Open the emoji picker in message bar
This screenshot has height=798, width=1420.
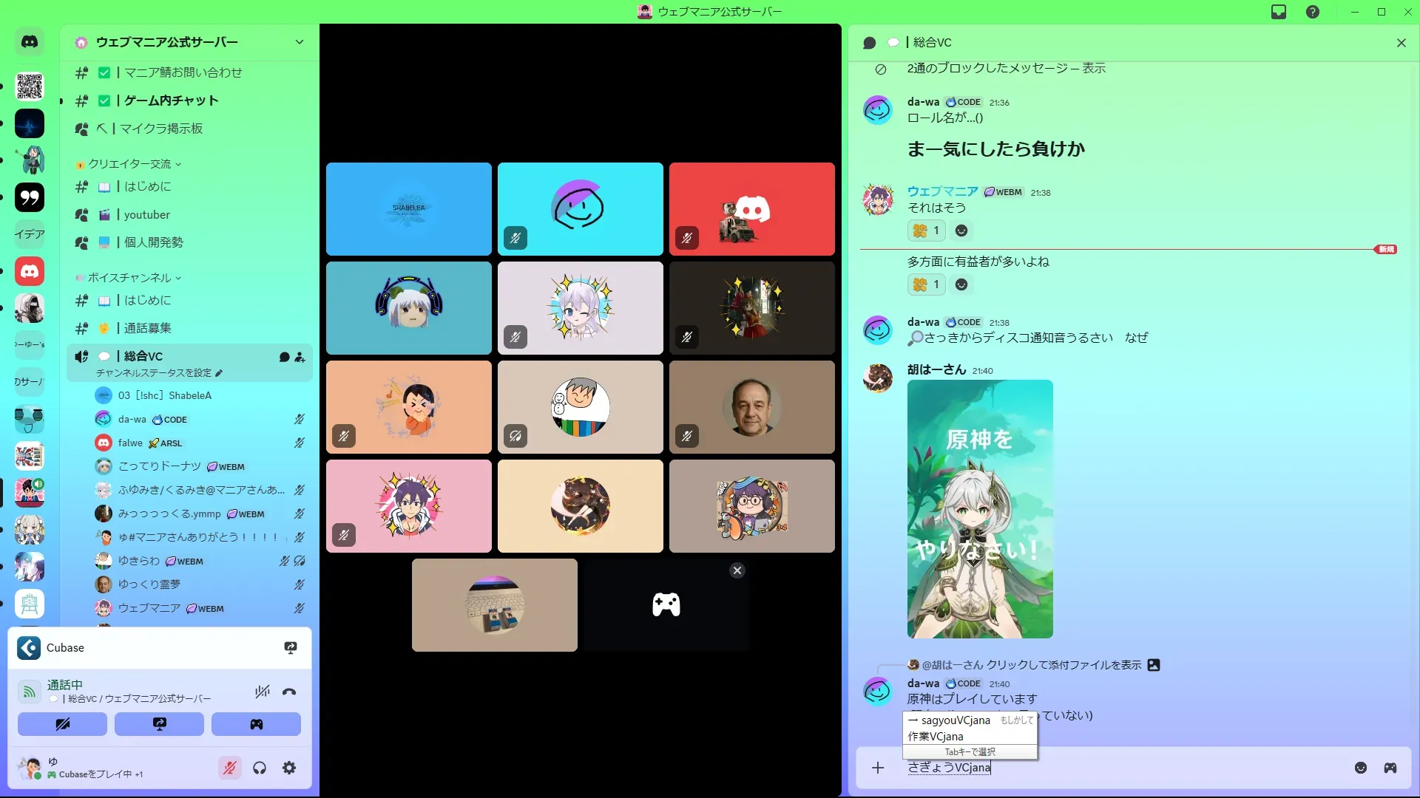(1361, 768)
